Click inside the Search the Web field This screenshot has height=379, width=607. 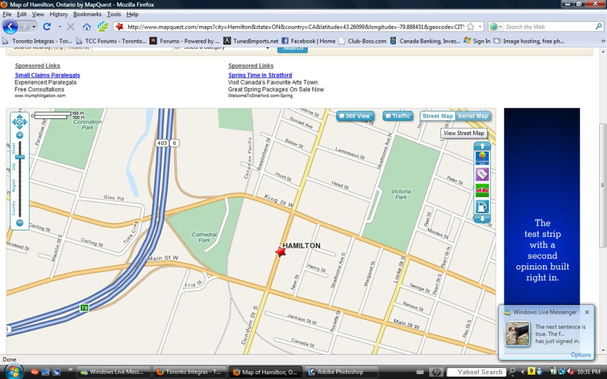545,26
